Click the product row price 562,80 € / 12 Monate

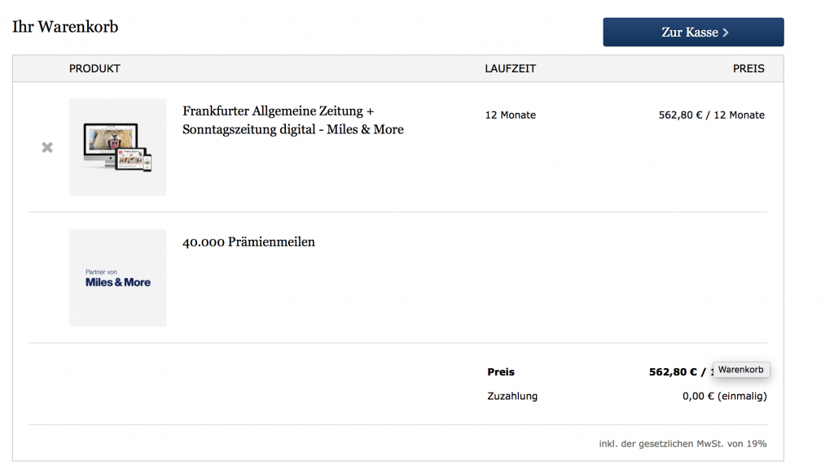click(711, 115)
